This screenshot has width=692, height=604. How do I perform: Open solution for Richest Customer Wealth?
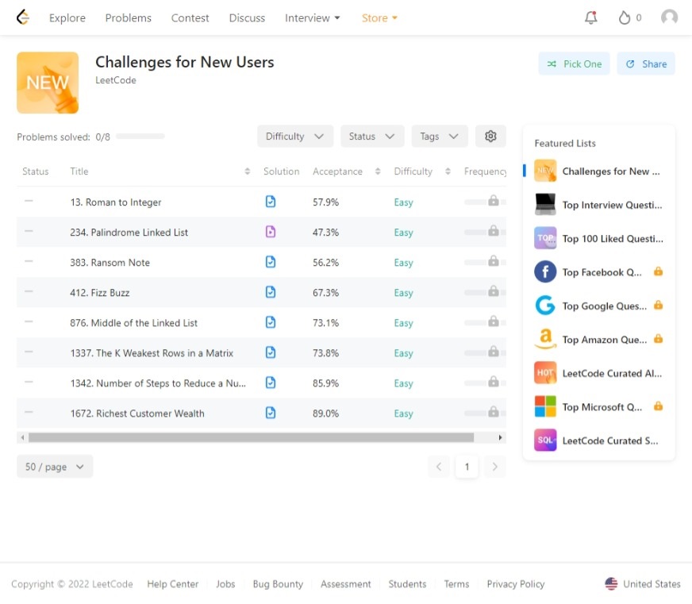pyautogui.click(x=271, y=413)
